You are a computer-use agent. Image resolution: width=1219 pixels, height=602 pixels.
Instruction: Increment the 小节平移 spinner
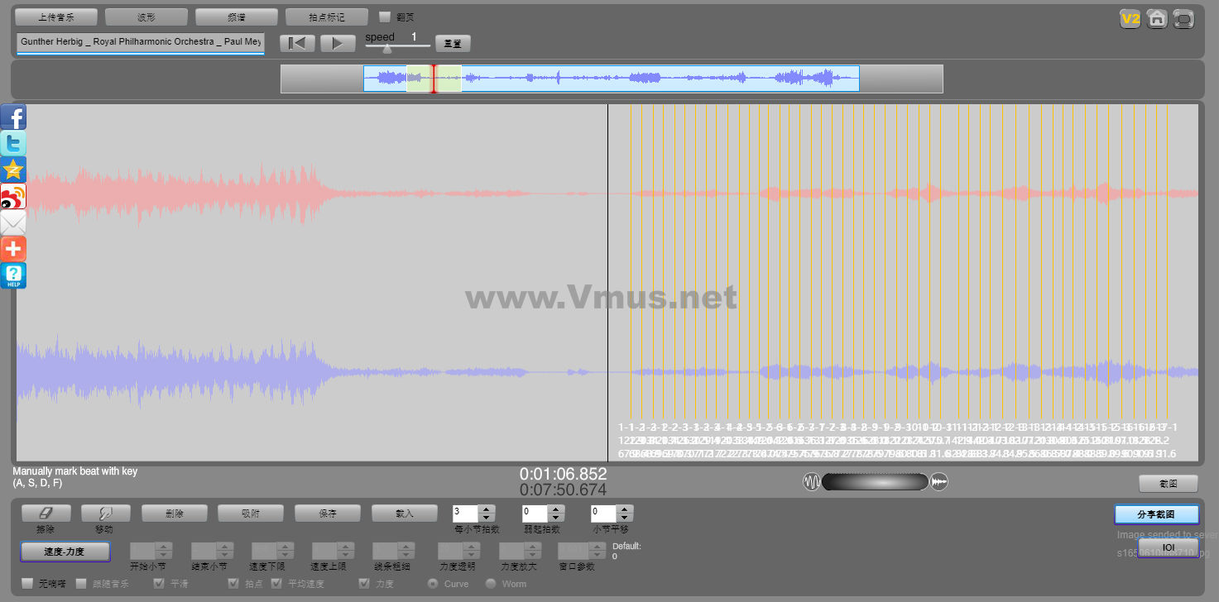pos(626,509)
